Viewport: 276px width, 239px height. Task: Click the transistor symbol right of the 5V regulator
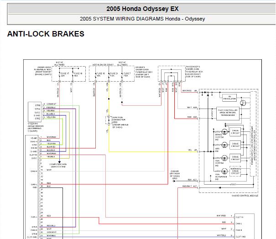tap(243, 103)
